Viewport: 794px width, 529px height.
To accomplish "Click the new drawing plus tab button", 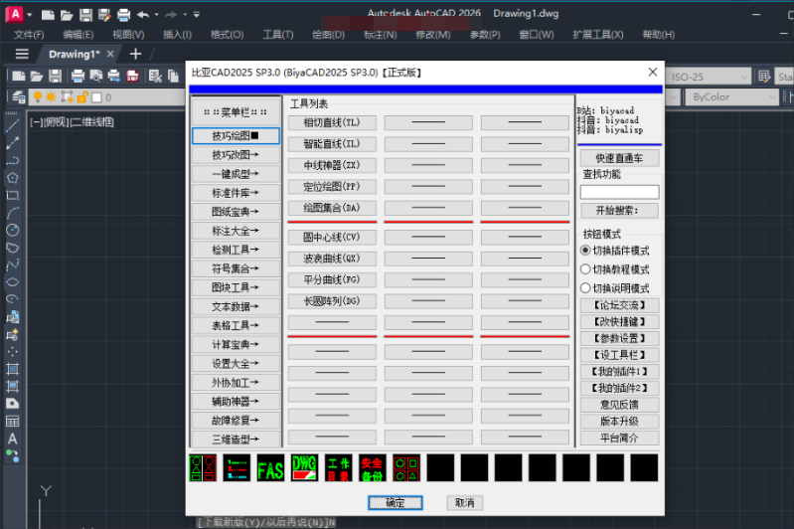I will pos(136,55).
